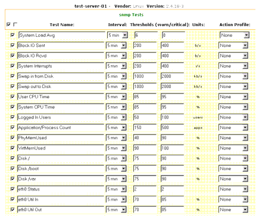Image resolution: width=259 pixels, height=216 pixels.
Task: Tick the unchecked header deselect-all checkbox
Action: pyautogui.click(x=15, y=24)
